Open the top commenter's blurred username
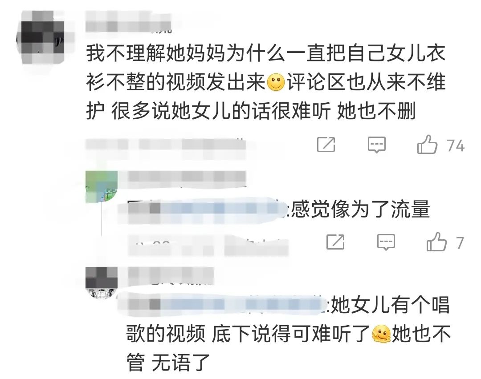481x379 pixels. pos(128,21)
